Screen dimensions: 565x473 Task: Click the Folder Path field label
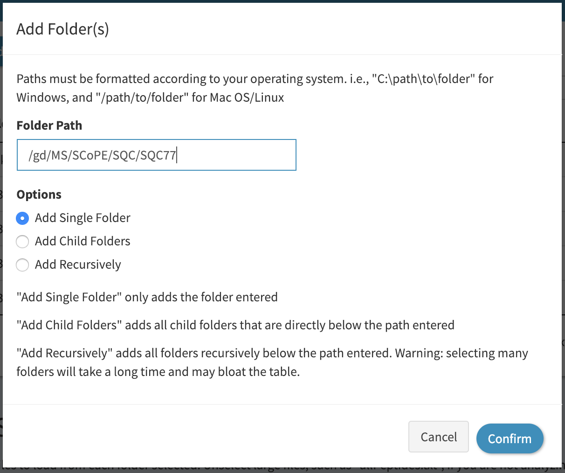pos(49,125)
